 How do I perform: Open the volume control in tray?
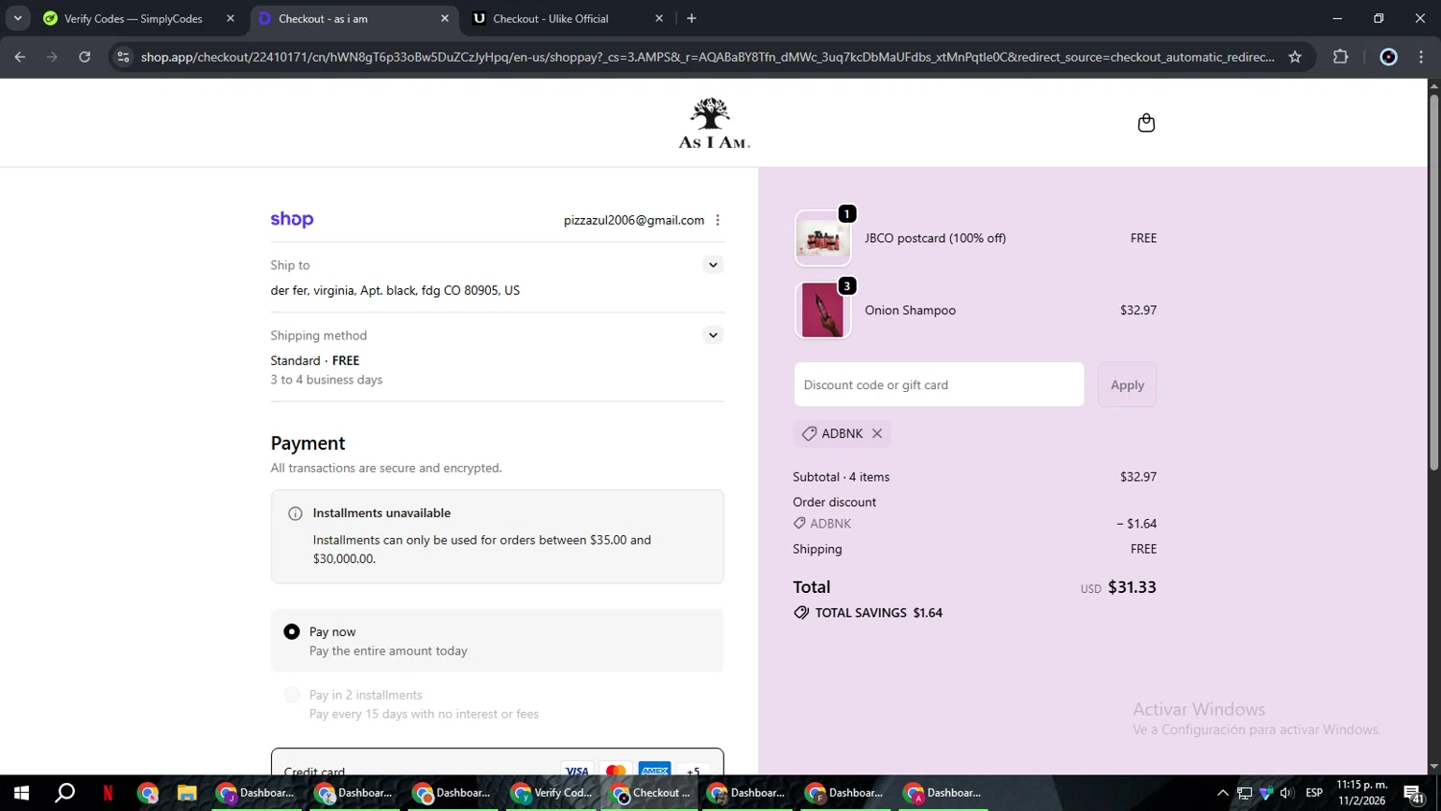tap(1286, 793)
